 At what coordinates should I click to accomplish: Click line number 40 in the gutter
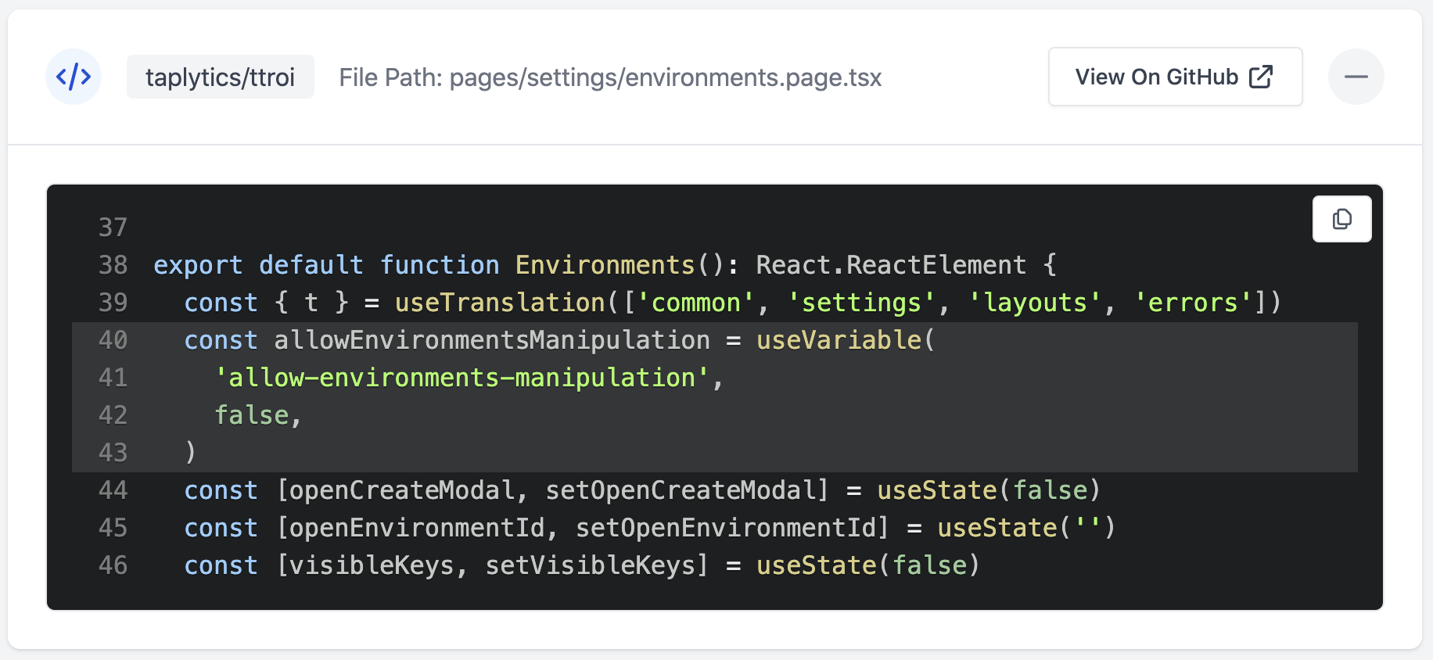[113, 340]
